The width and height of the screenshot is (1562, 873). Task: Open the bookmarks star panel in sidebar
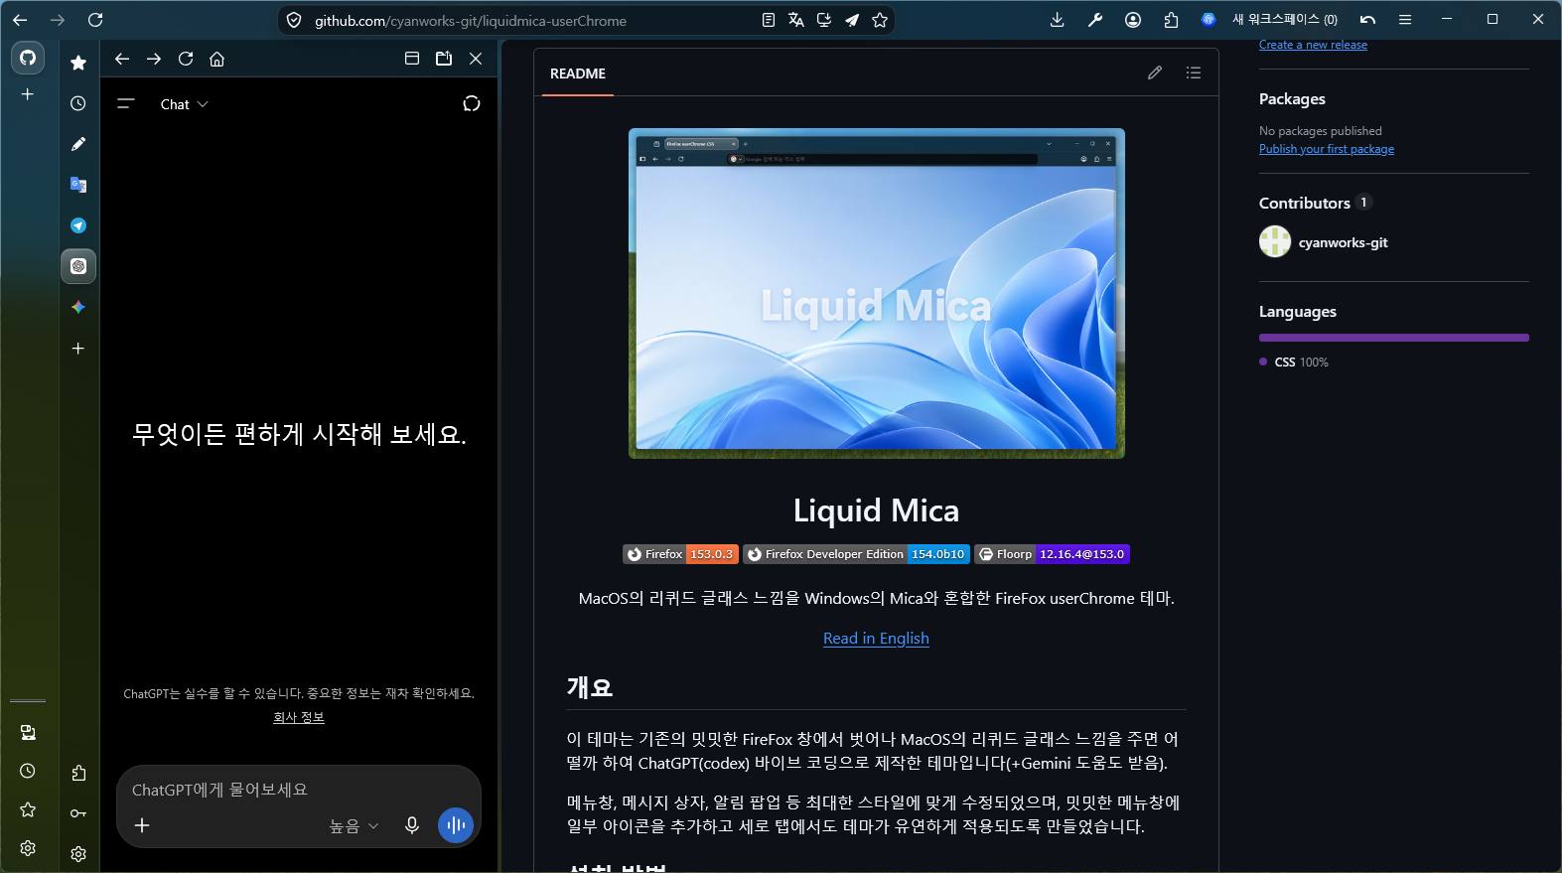pyautogui.click(x=78, y=63)
